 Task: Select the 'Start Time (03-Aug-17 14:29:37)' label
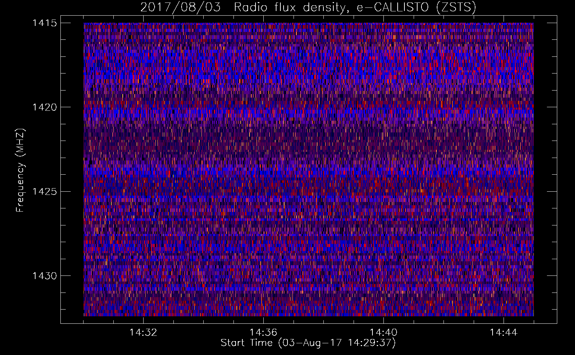click(308, 343)
